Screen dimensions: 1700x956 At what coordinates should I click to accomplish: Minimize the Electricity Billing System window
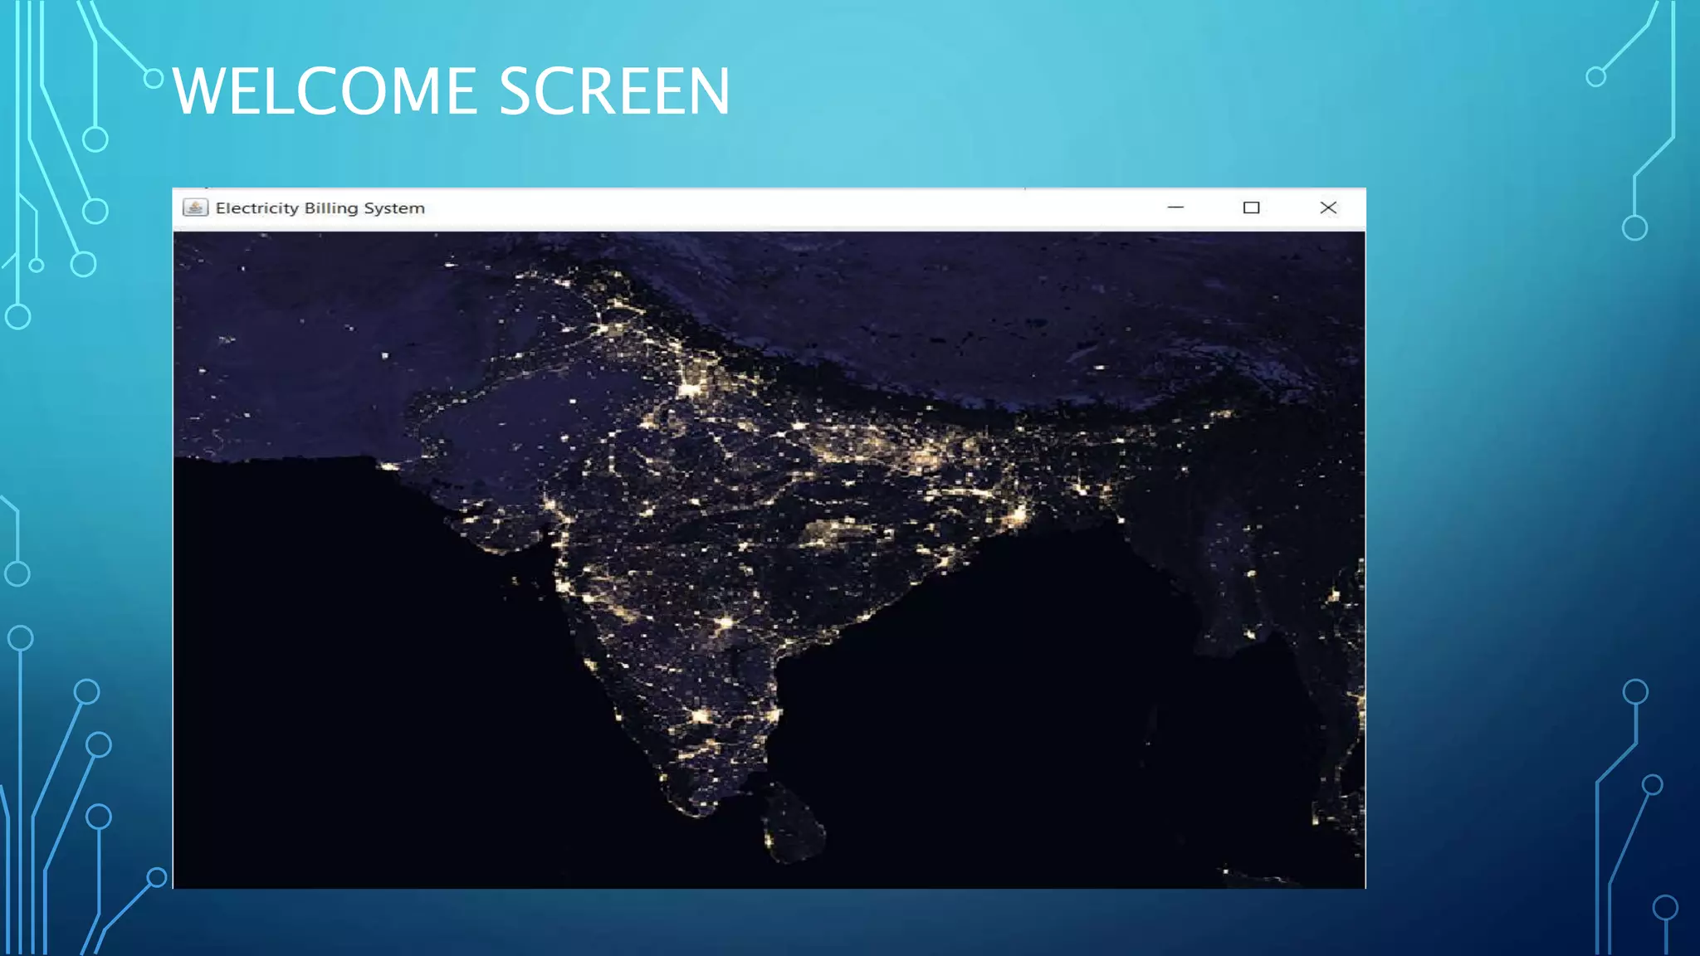(1175, 207)
